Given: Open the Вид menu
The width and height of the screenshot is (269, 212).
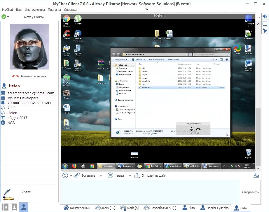Looking at the screenshot, I should point(19,10).
